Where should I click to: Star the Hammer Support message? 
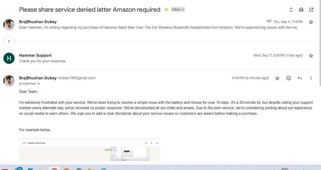pos(311,56)
